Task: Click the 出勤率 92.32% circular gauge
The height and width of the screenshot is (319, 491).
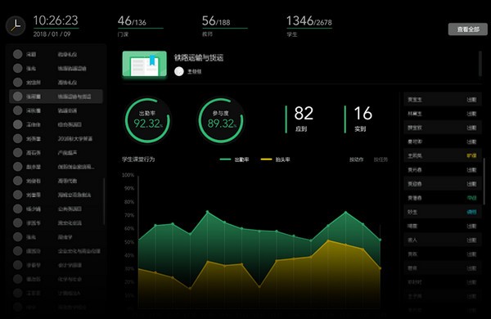Action: tap(147, 120)
